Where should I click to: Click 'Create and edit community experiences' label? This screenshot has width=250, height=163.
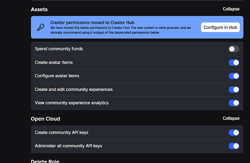click(x=74, y=89)
